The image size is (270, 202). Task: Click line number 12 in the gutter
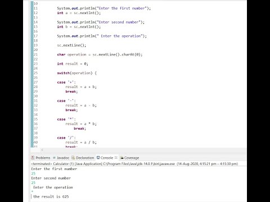[x=35, y=13]
